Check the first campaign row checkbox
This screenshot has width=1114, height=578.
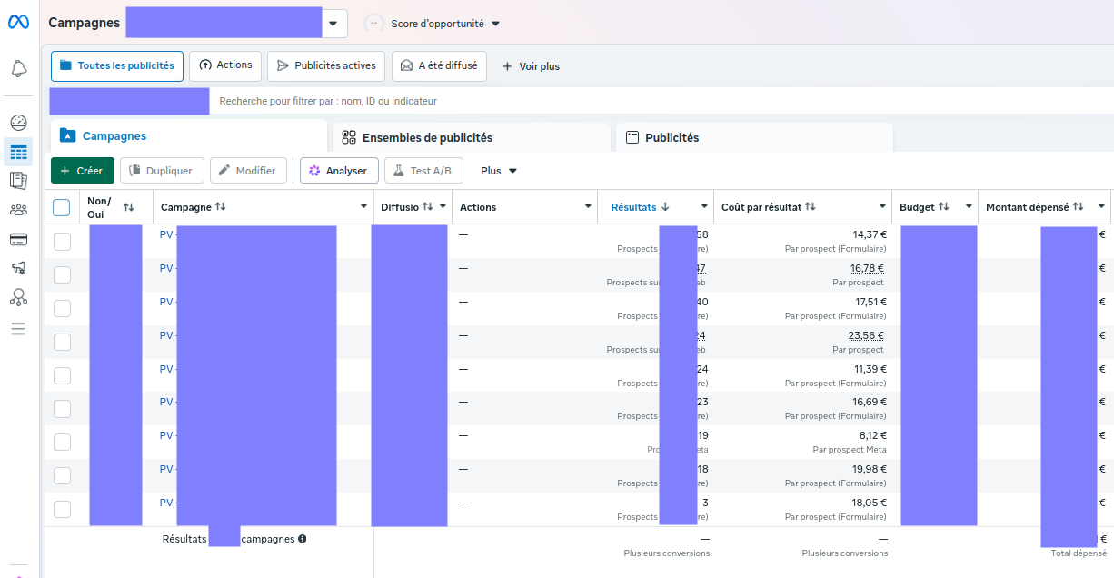[62, 241]
